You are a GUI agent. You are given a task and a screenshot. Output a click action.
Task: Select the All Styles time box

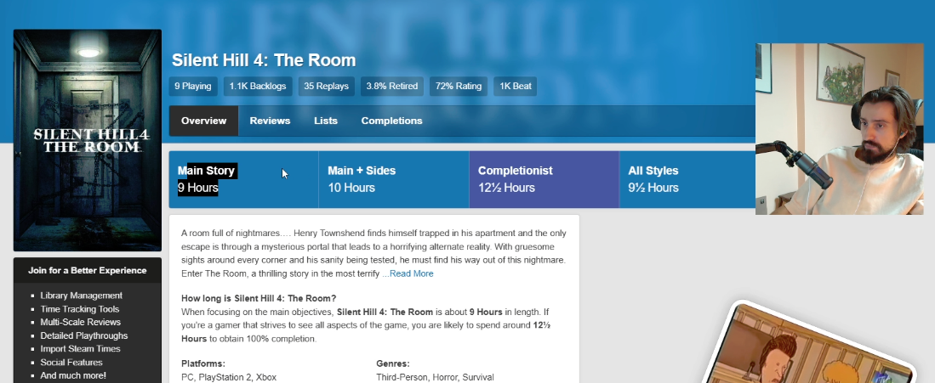click(687, 179)
